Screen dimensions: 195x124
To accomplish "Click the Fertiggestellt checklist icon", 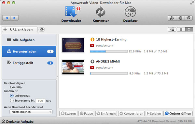I will click(x=9, y=62).
